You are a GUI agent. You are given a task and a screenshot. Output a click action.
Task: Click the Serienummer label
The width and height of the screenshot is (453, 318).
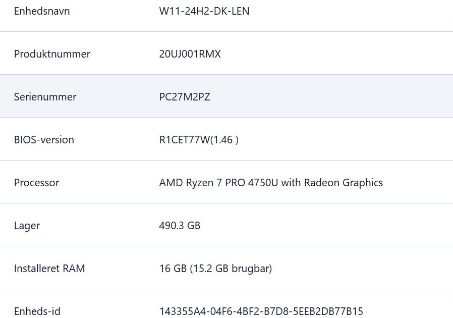coord(45,97)
